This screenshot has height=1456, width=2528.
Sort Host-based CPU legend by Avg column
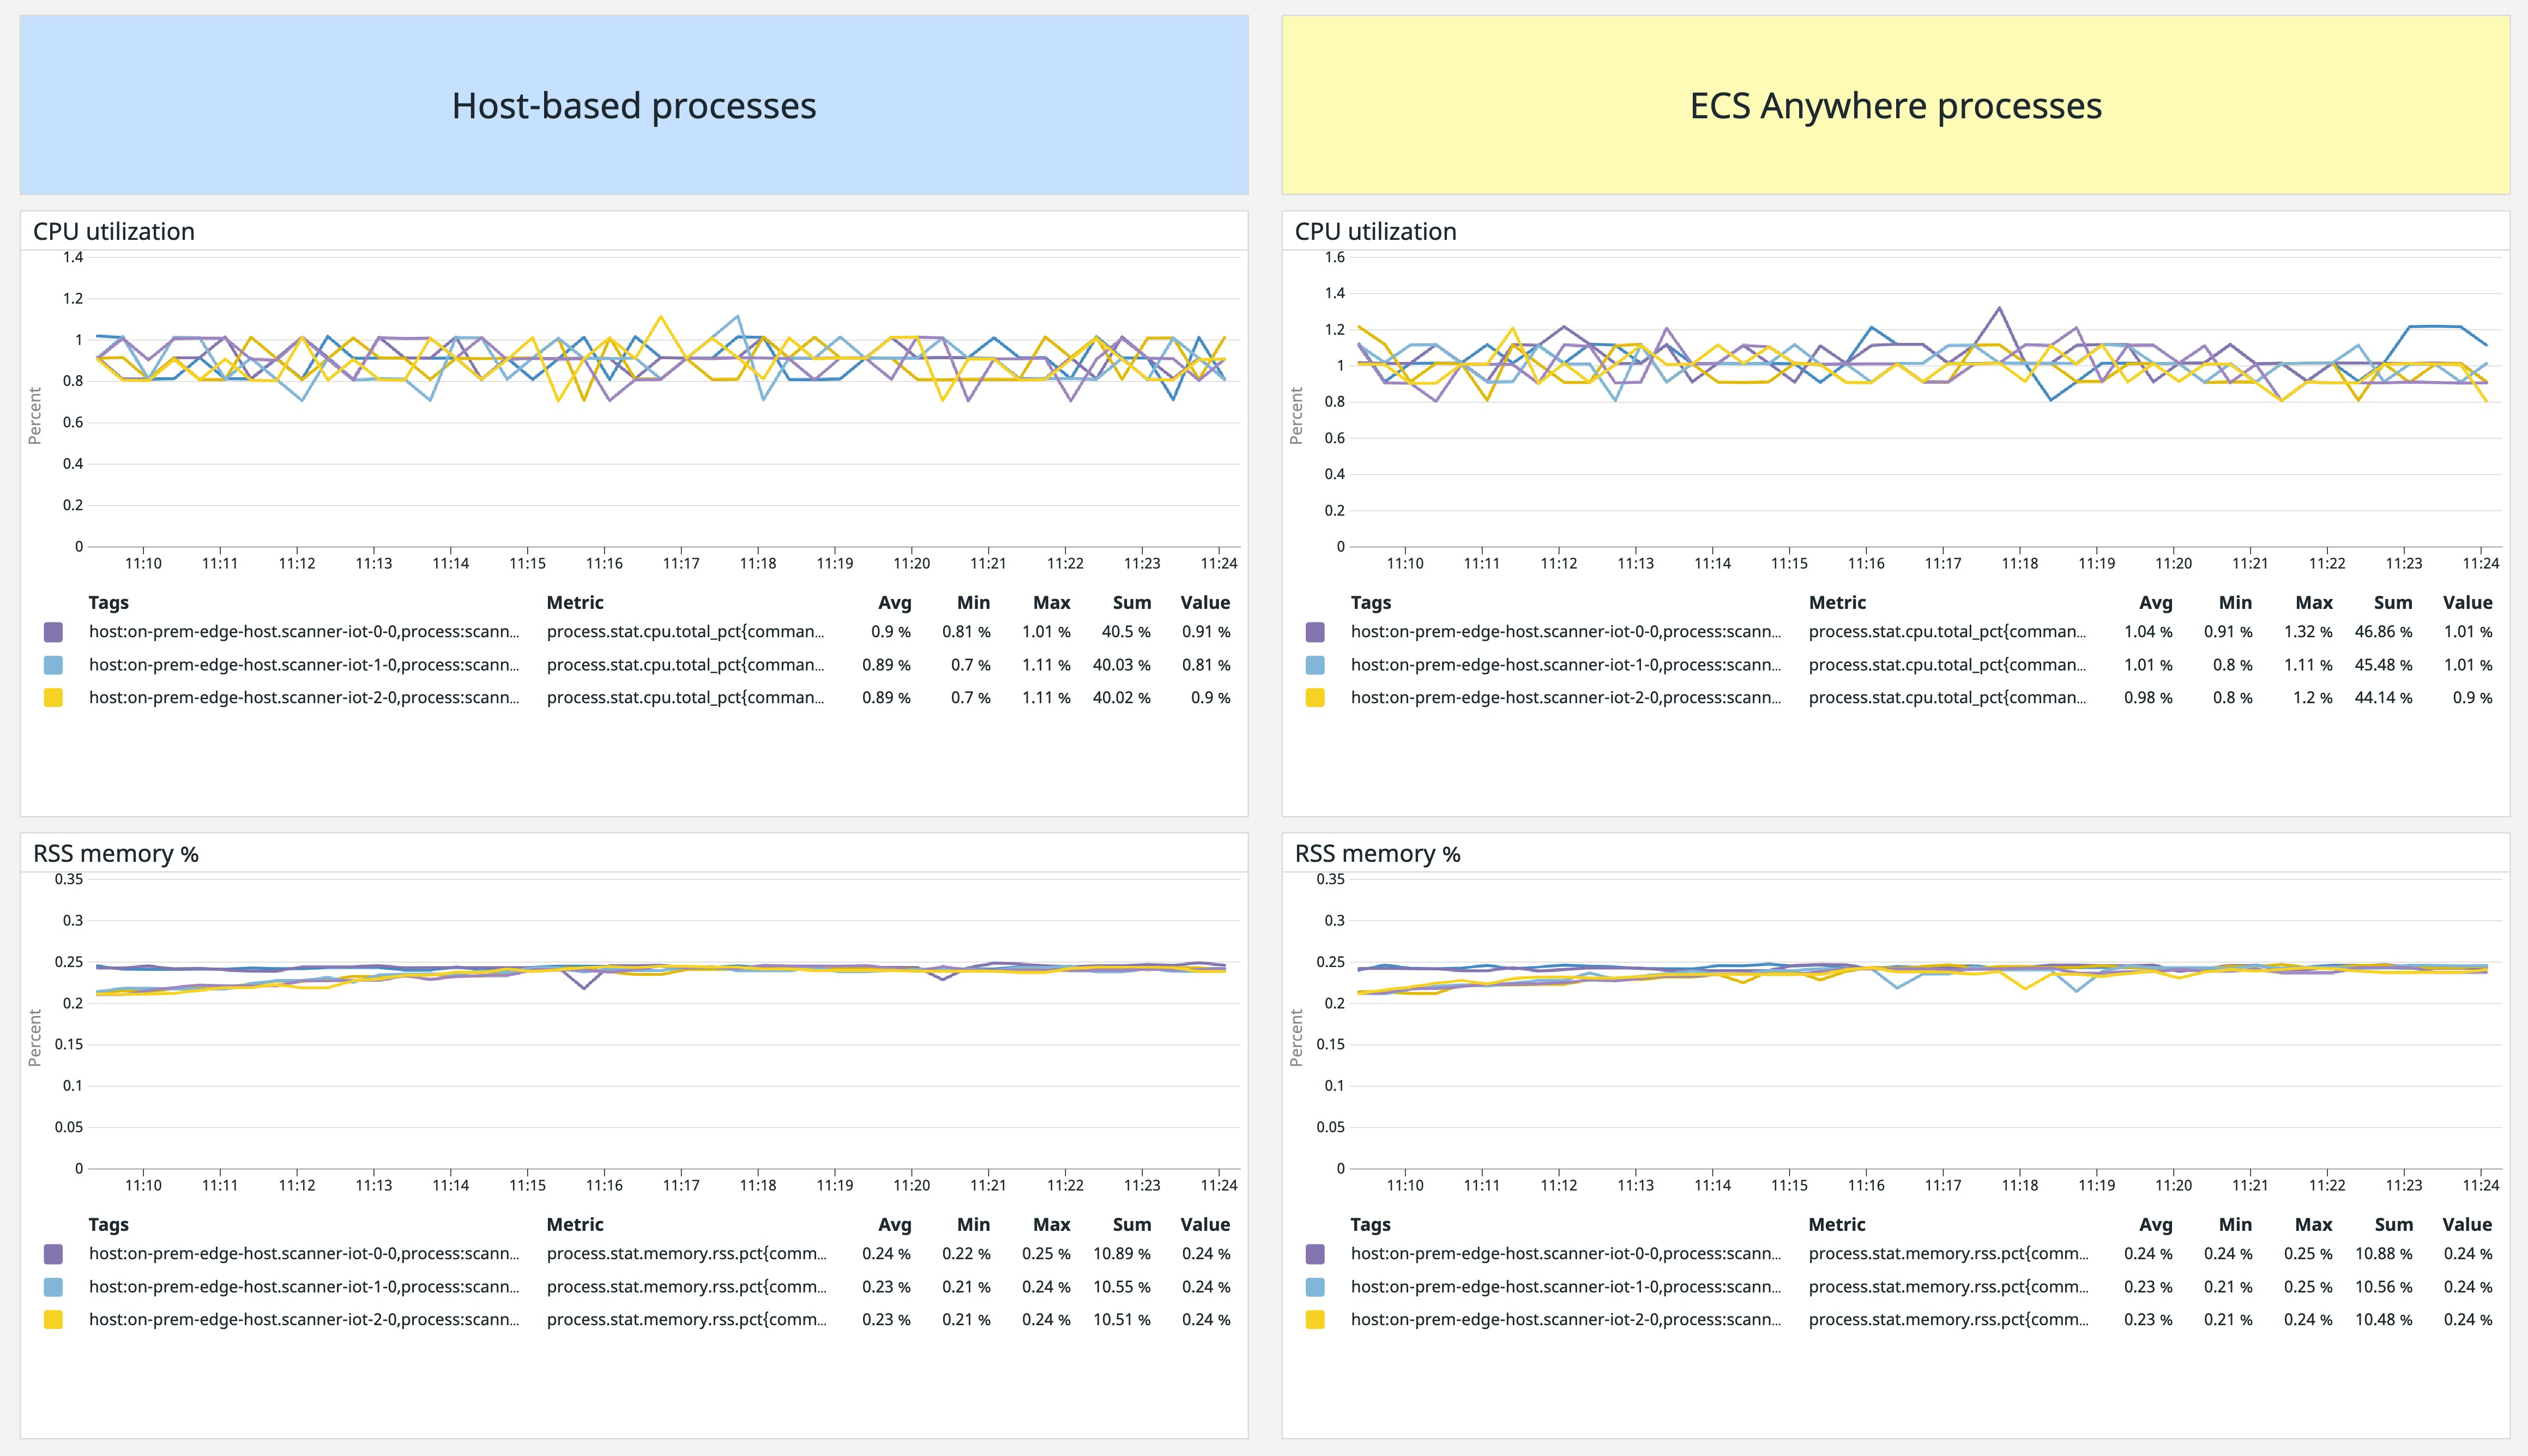point(894,602)
